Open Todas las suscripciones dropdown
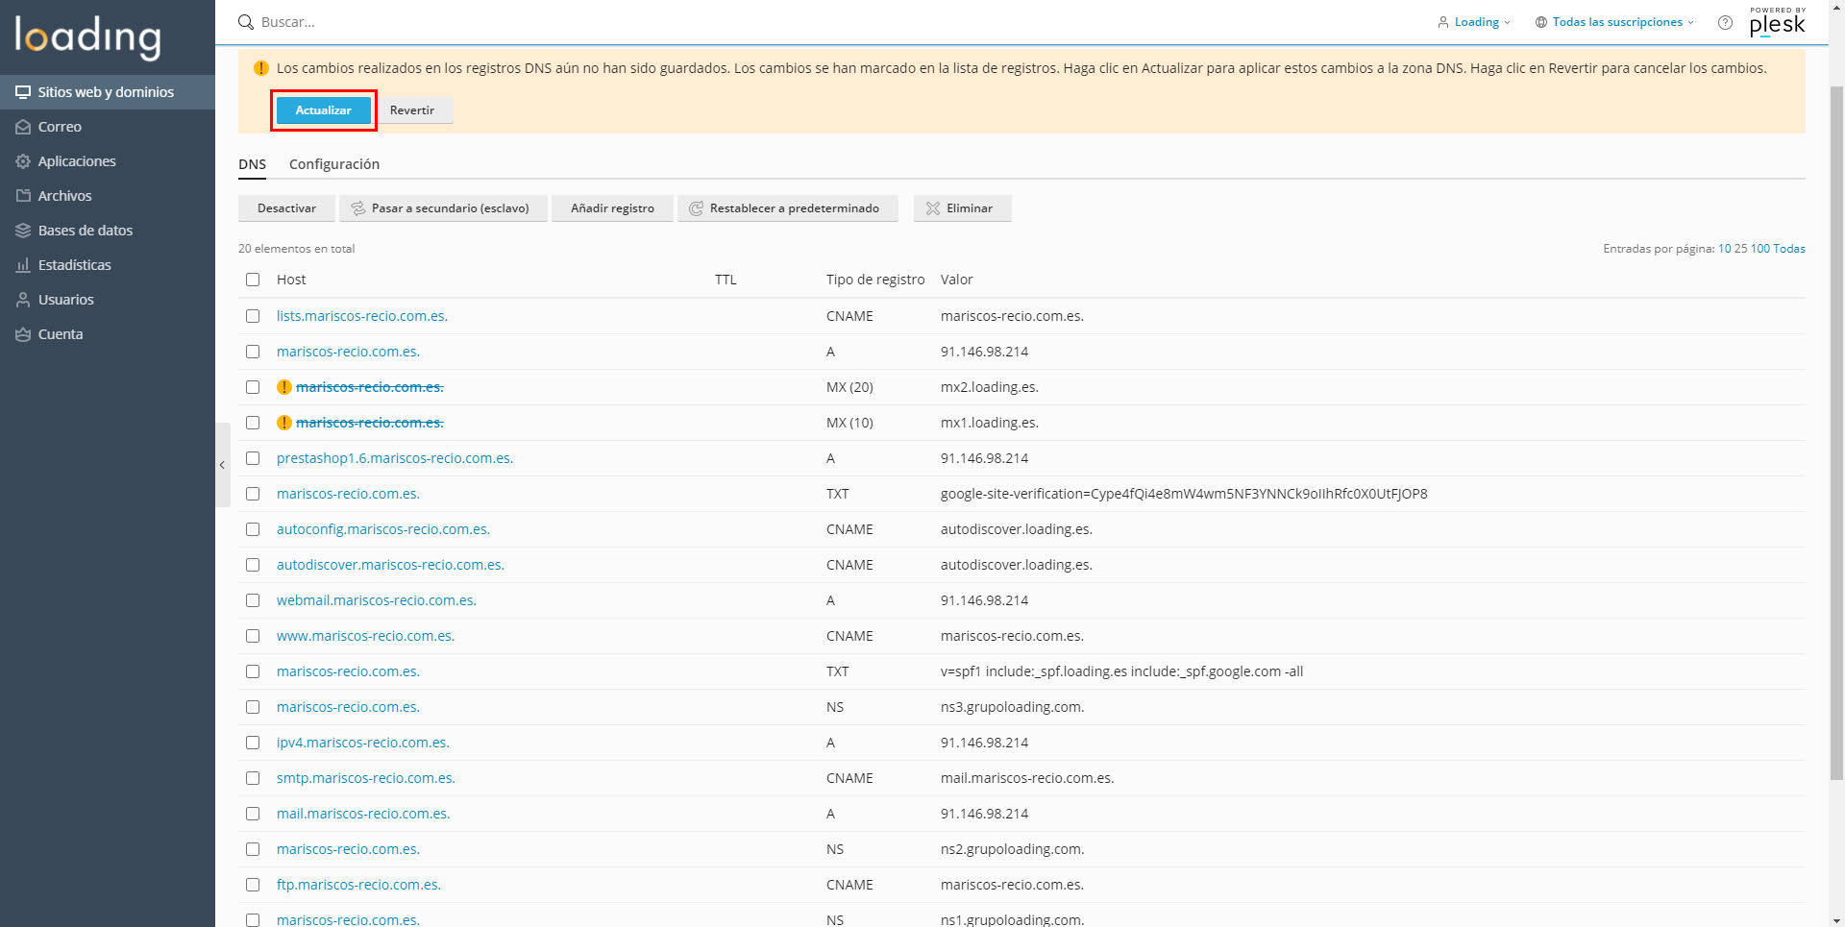Image resolution: width=1845 pixels, height=927 pixels. (x=1616, y=22)
